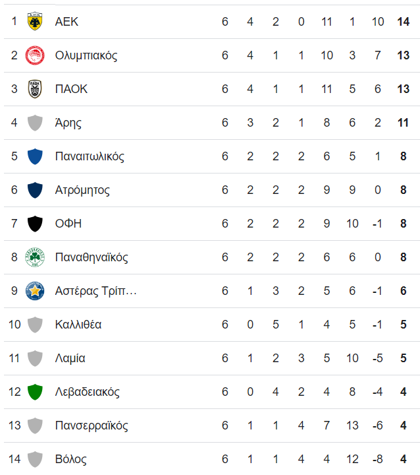Open the ΠΑΟΚ team name link
Image resolution: width=420 pixels, height=475 pixels.
(71, 89)
